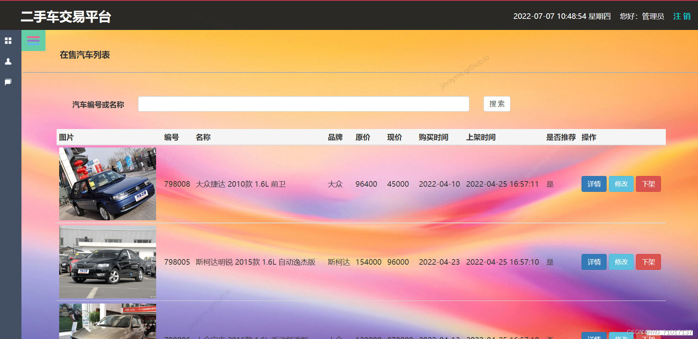Click 下架 for car 798008
The width and height of the screenshot is (698, 339).
648,184
